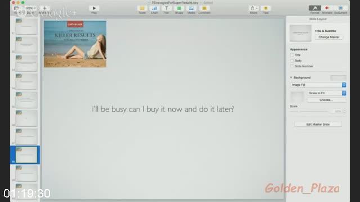Insert a Table from the toolbar

142,8
